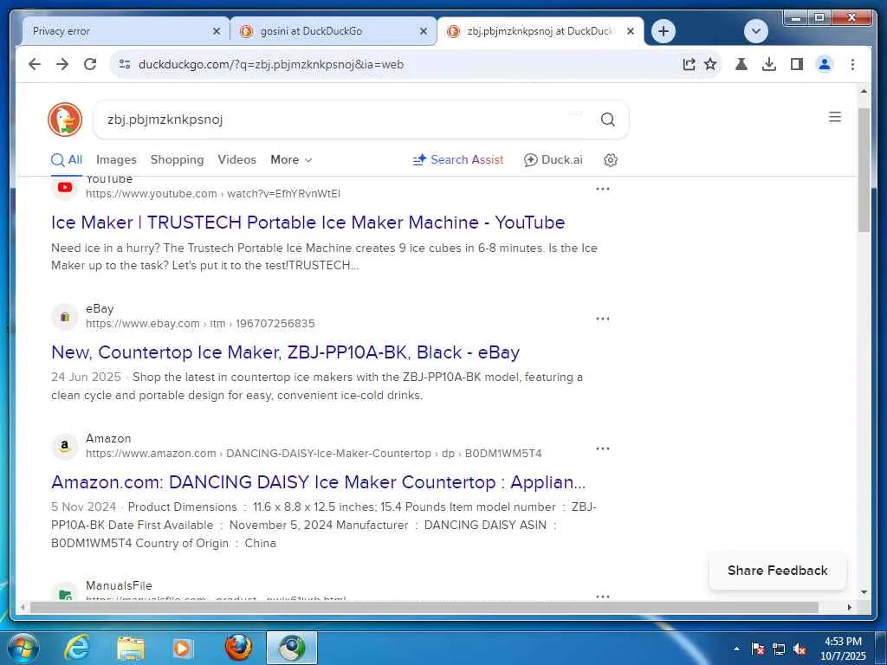The width and height of the screenshot is (887, 665).
Task: Click the vertical scrollbar thumb
Action: (864, 170)
